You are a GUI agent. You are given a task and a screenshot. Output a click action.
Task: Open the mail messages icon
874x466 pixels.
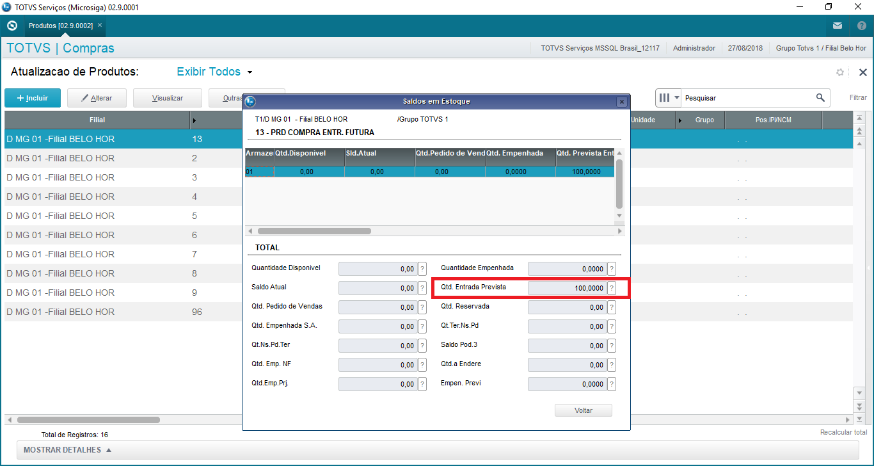click(838, 26)
